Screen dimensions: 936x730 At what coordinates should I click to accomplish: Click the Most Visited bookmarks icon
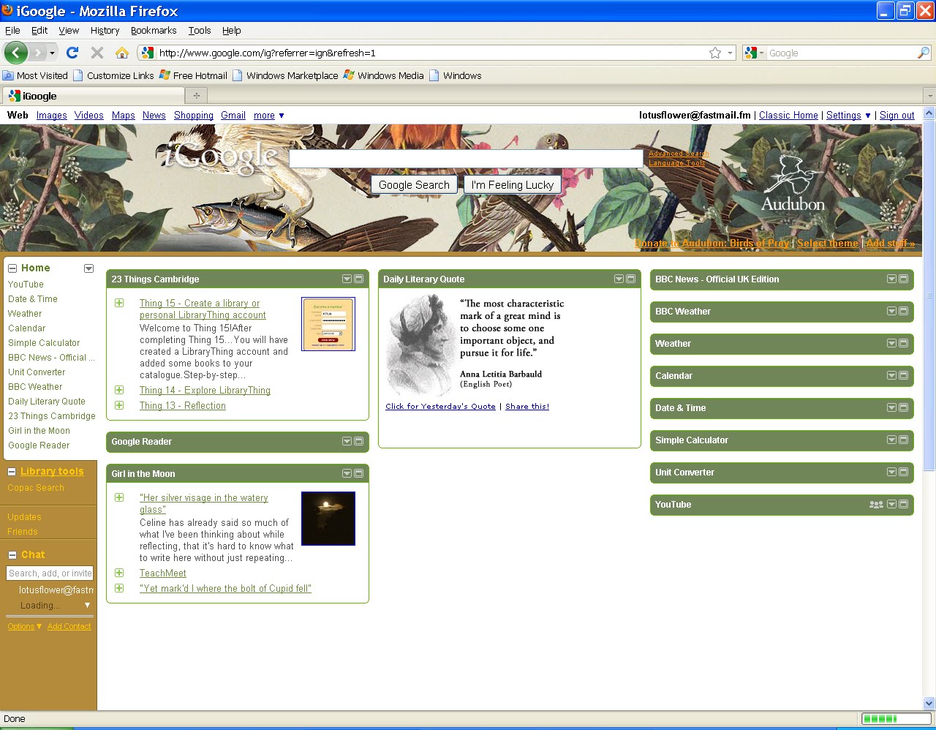tap(8, 75)
